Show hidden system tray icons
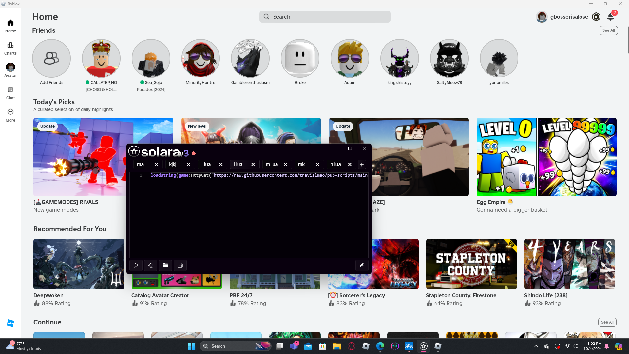 536,346
